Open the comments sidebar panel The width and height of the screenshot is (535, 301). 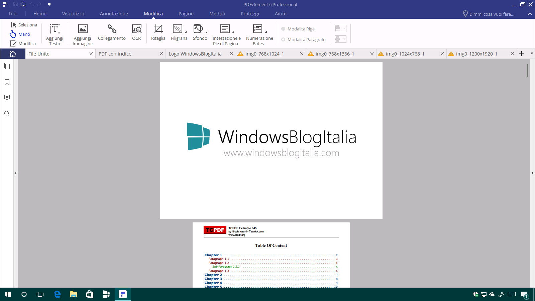(x=7, y=98)
